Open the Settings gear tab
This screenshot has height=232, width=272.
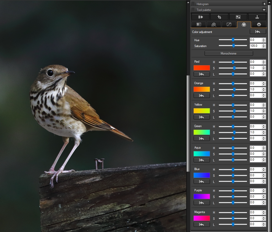click(x=259, y=25)
